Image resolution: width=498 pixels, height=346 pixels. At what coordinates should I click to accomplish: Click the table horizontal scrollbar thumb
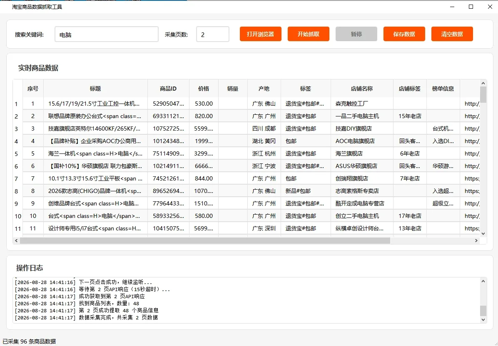pos(205,241)
